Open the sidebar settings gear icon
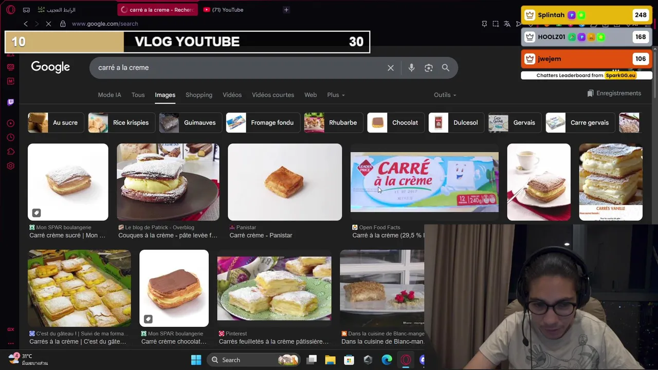Image resolution: width=658 pixels, height=370 pixels. 10,166
